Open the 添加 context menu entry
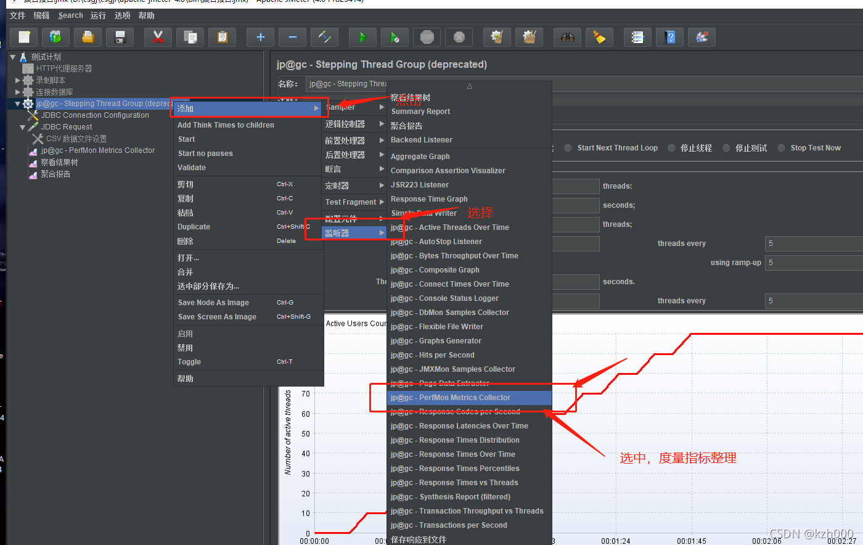This screenshot has width=863, height=545. click(x=248, y=109)
